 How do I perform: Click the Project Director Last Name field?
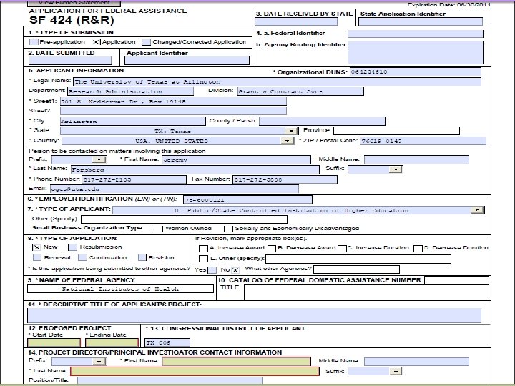(195, 371)
